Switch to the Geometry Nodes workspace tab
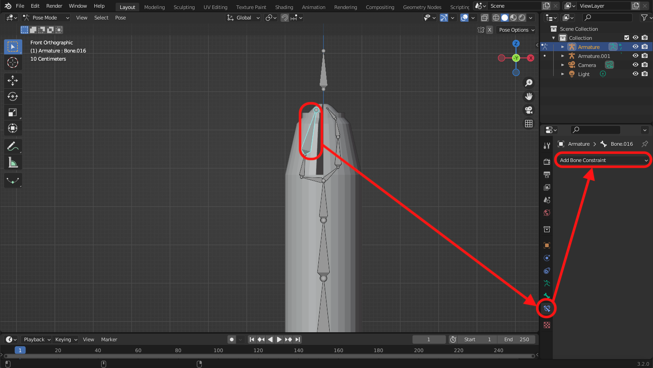The width and height of the screenshot is (653, 368). (422, 7)
